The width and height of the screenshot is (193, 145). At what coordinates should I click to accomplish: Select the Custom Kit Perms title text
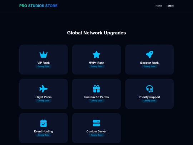[96, 97]
